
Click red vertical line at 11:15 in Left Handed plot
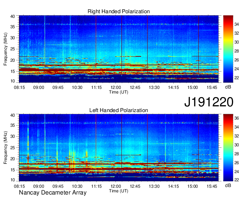(x=96, y=144)
